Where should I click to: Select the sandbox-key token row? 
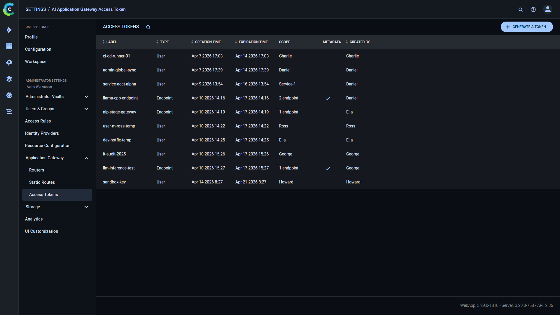(x=328, y=182)
